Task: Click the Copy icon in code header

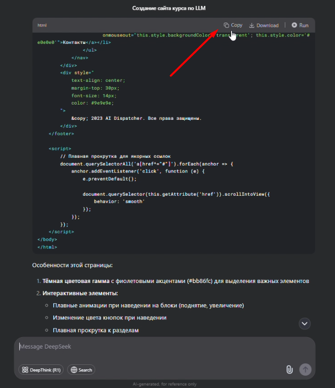Action: (226, 25)
